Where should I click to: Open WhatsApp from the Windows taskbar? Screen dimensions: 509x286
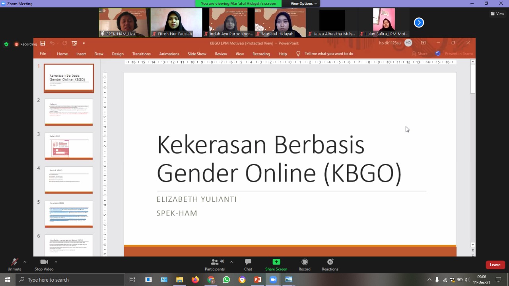point(226,280)
